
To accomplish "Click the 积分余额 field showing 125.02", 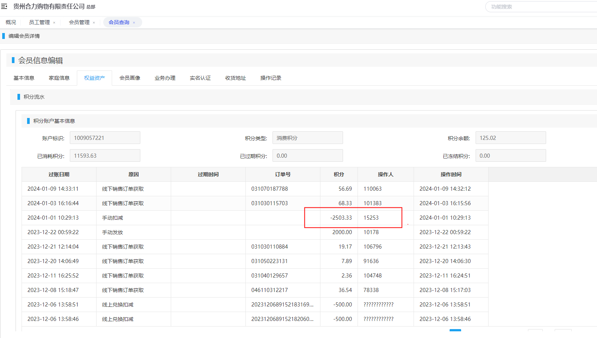I will pyautogui.click(x=510, y=138).
